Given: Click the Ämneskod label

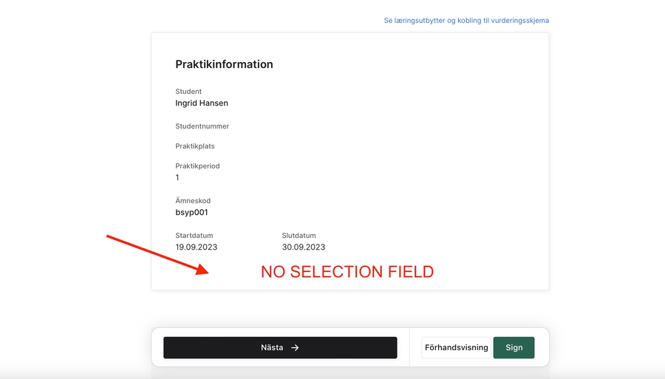Looking at the screenshot, I should (193, 201).
